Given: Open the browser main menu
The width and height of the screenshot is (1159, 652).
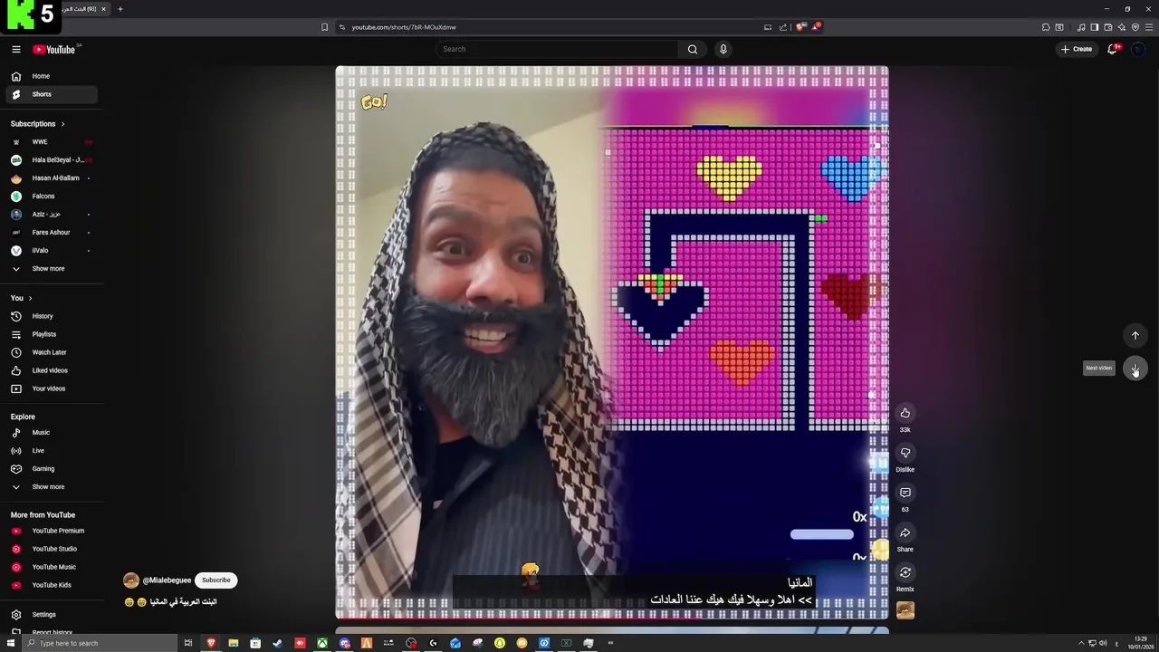Looking at the screenshot, I should [1149, 27].
